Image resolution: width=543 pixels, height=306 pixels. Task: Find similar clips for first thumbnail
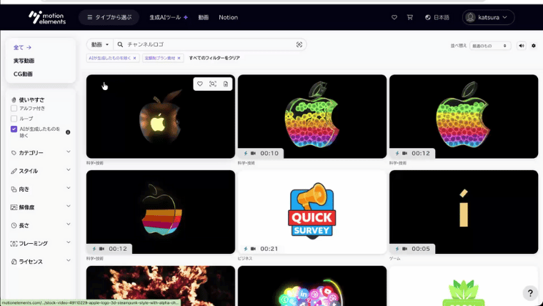click(213, 84)
